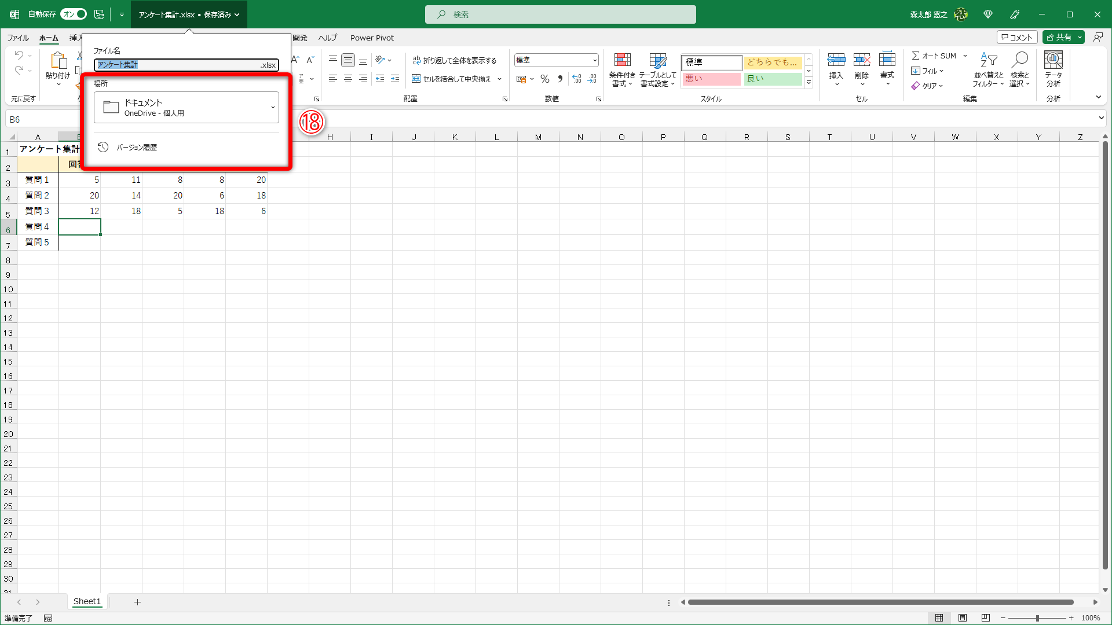Click the zoom slider handle
The width and height of the screenshot is (1112, 625).
tap(1037, 618)
